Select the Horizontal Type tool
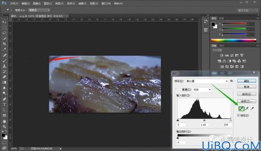 coord(4,104)
